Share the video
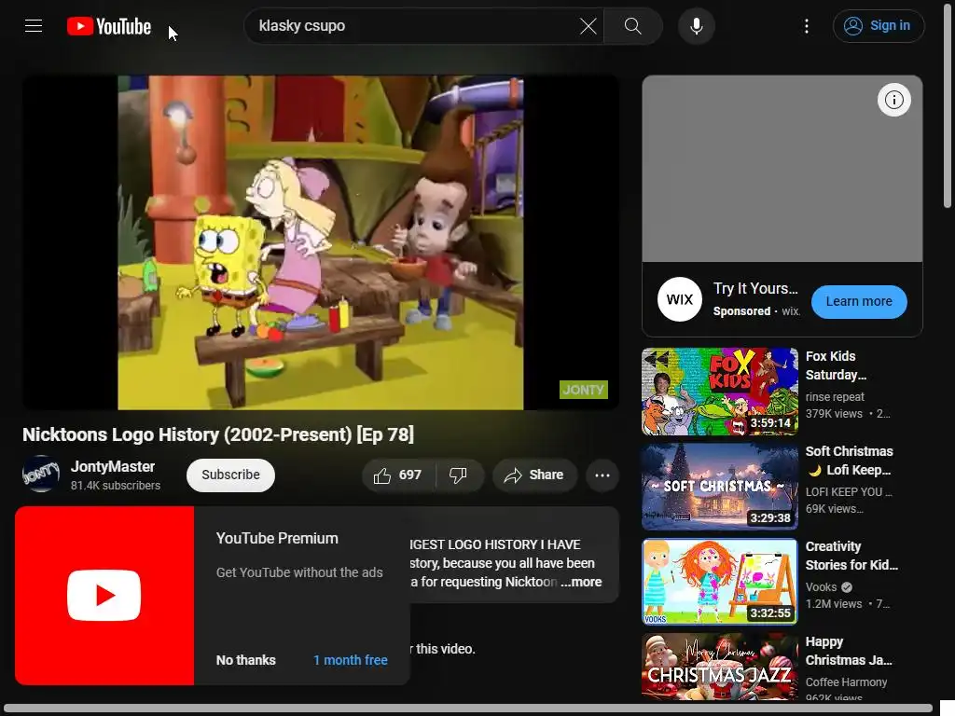Image resolution: width=955 pixels, height=716 pixels. (x=534, y=475)
